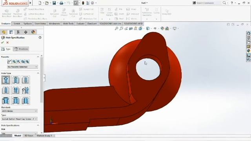
Task: Click the Hole Specification help icon
Action: pyautogui.click(x=40, y=38)
